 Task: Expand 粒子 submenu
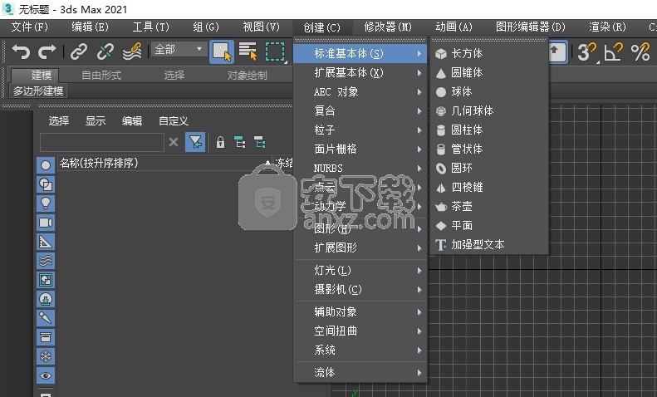click(x=360, y=130)
